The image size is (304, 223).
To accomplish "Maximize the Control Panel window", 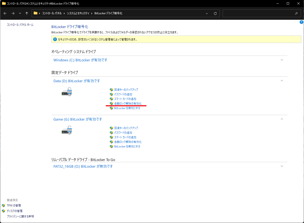I will (x=288, y=4).
